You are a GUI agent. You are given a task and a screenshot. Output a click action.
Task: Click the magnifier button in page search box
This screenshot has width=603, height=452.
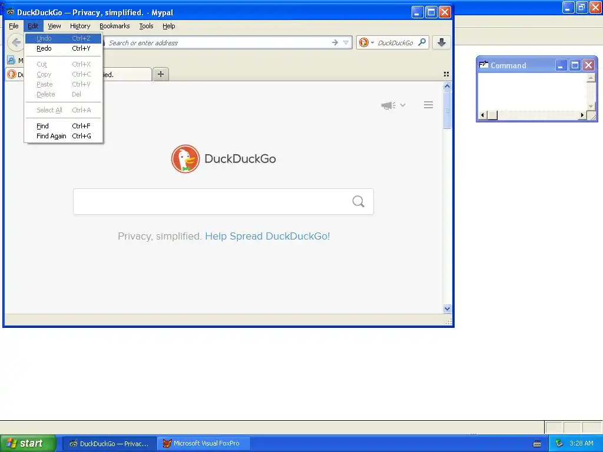(359, 201)
